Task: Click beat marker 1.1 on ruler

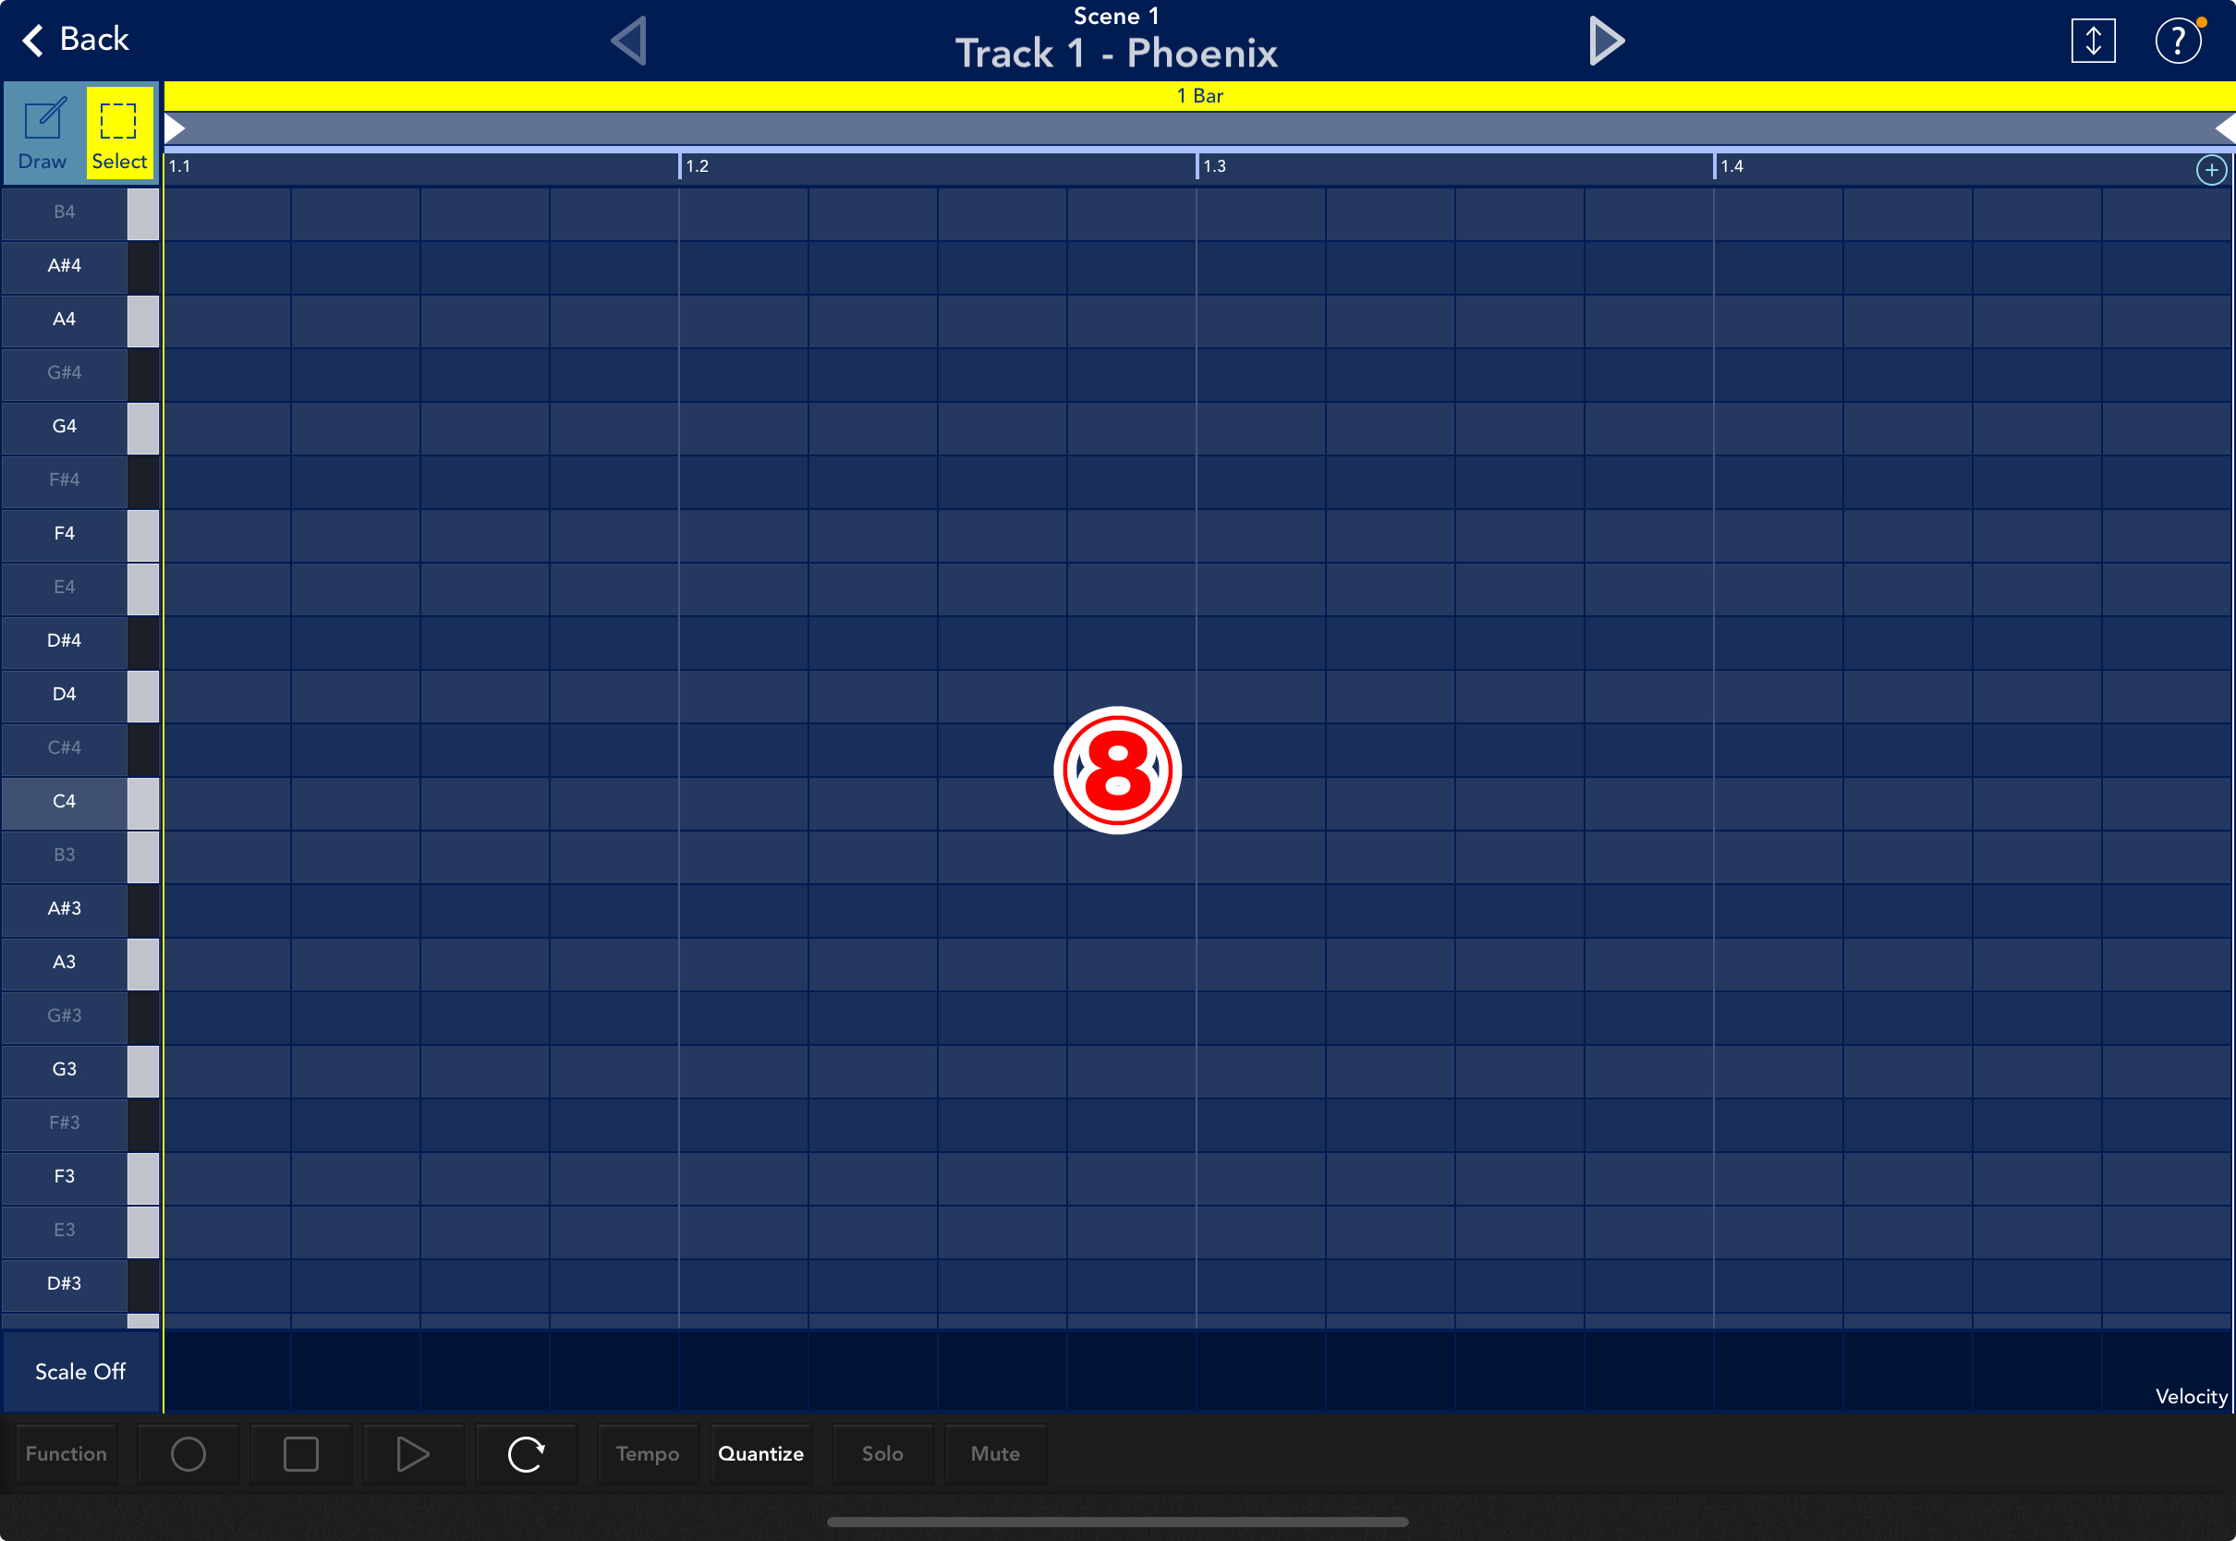Action: (179, 166)
